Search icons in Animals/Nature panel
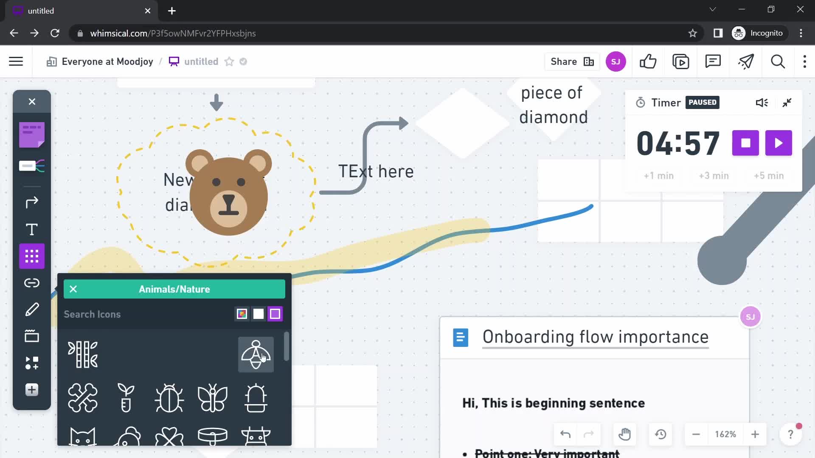Screen dimensions: 815x458 click(148, 314)
